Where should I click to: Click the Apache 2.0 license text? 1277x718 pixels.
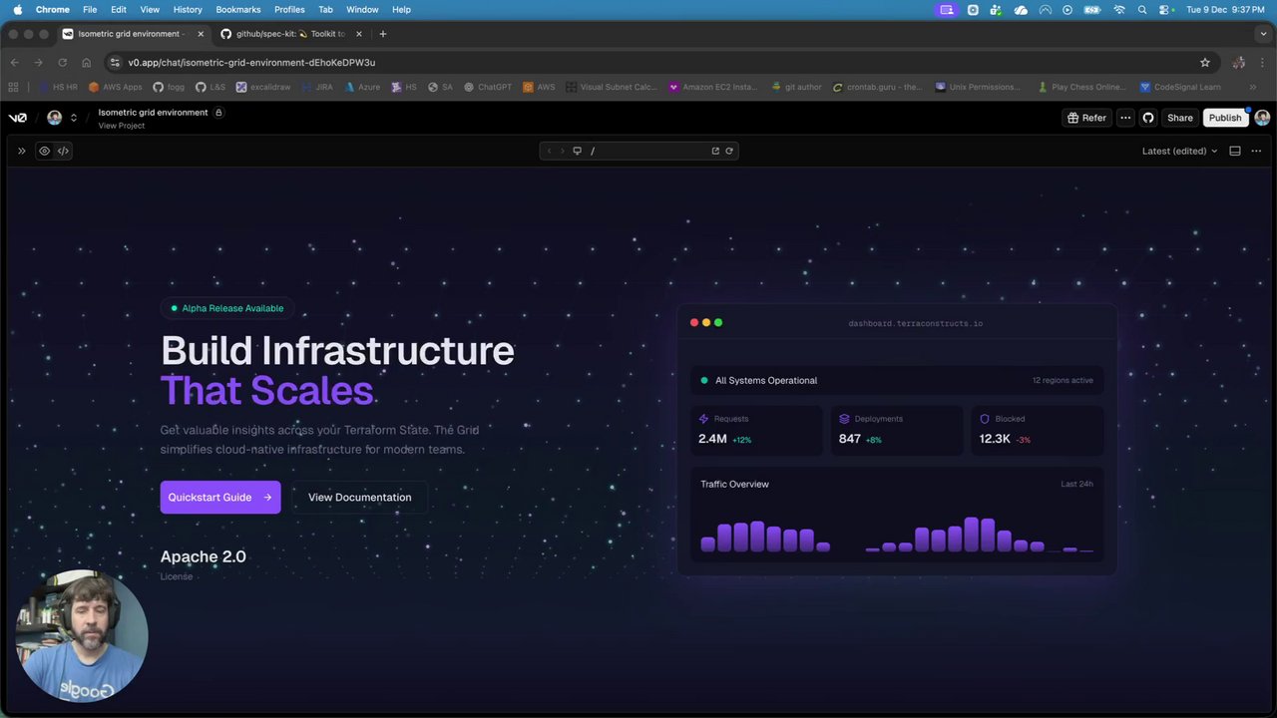204,556
